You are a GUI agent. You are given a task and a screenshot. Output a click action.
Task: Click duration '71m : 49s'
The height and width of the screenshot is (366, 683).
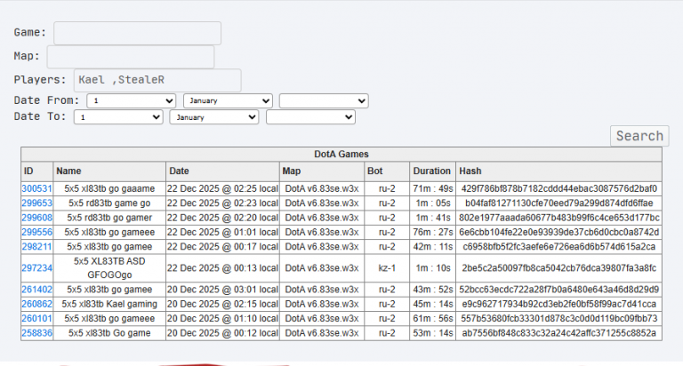[x=433, y=189]
